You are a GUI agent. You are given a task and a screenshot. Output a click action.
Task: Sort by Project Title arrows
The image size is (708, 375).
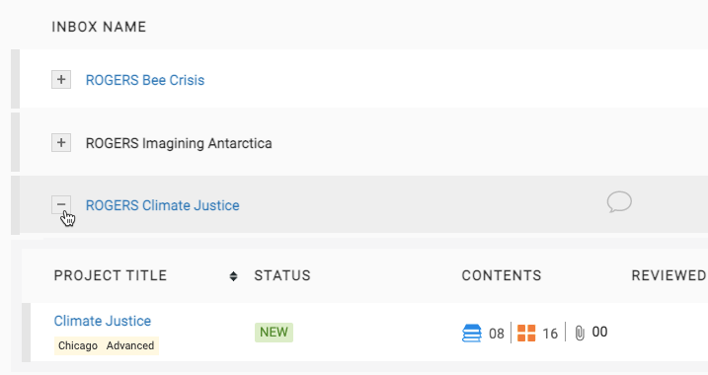[x=233, y=276]
